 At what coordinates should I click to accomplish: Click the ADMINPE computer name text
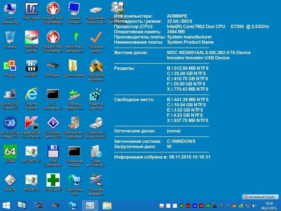point(177,16)
